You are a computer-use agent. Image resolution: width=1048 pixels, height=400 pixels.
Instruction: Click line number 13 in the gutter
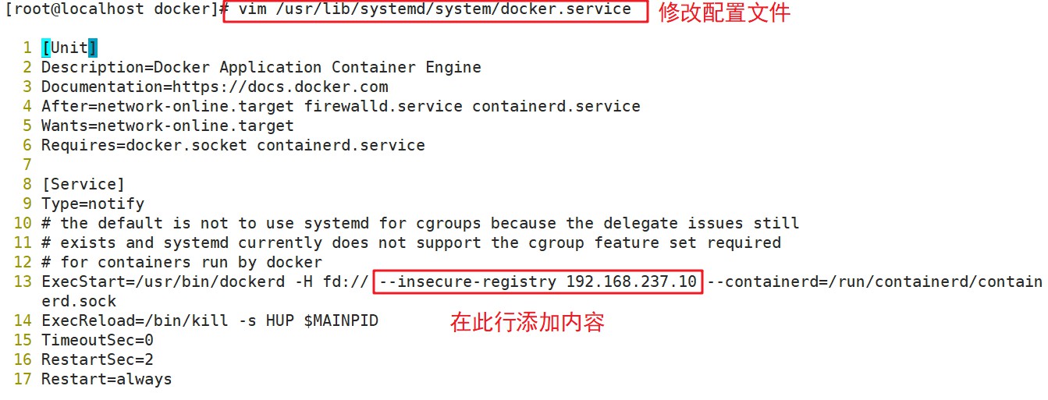(23, 281)
